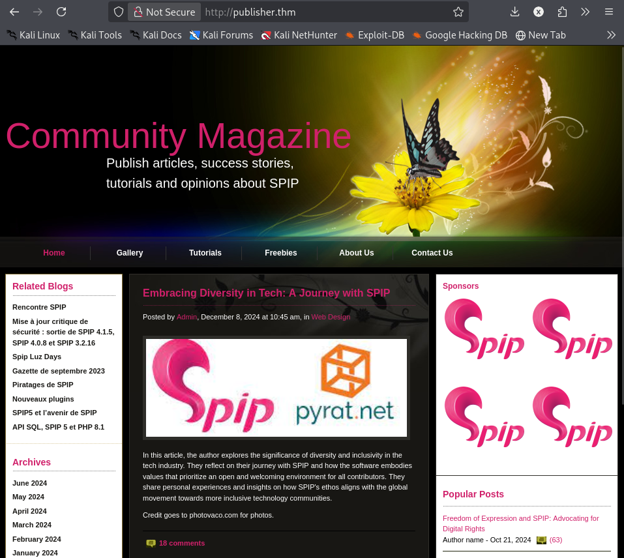Click the top-right Spip sponsor logo
624x558 pixels.
click(572, 329)
